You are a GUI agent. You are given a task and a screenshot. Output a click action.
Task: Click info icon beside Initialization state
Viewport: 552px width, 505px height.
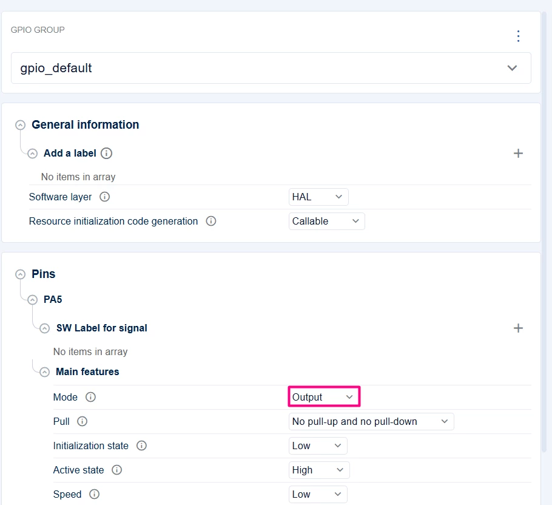141,446
